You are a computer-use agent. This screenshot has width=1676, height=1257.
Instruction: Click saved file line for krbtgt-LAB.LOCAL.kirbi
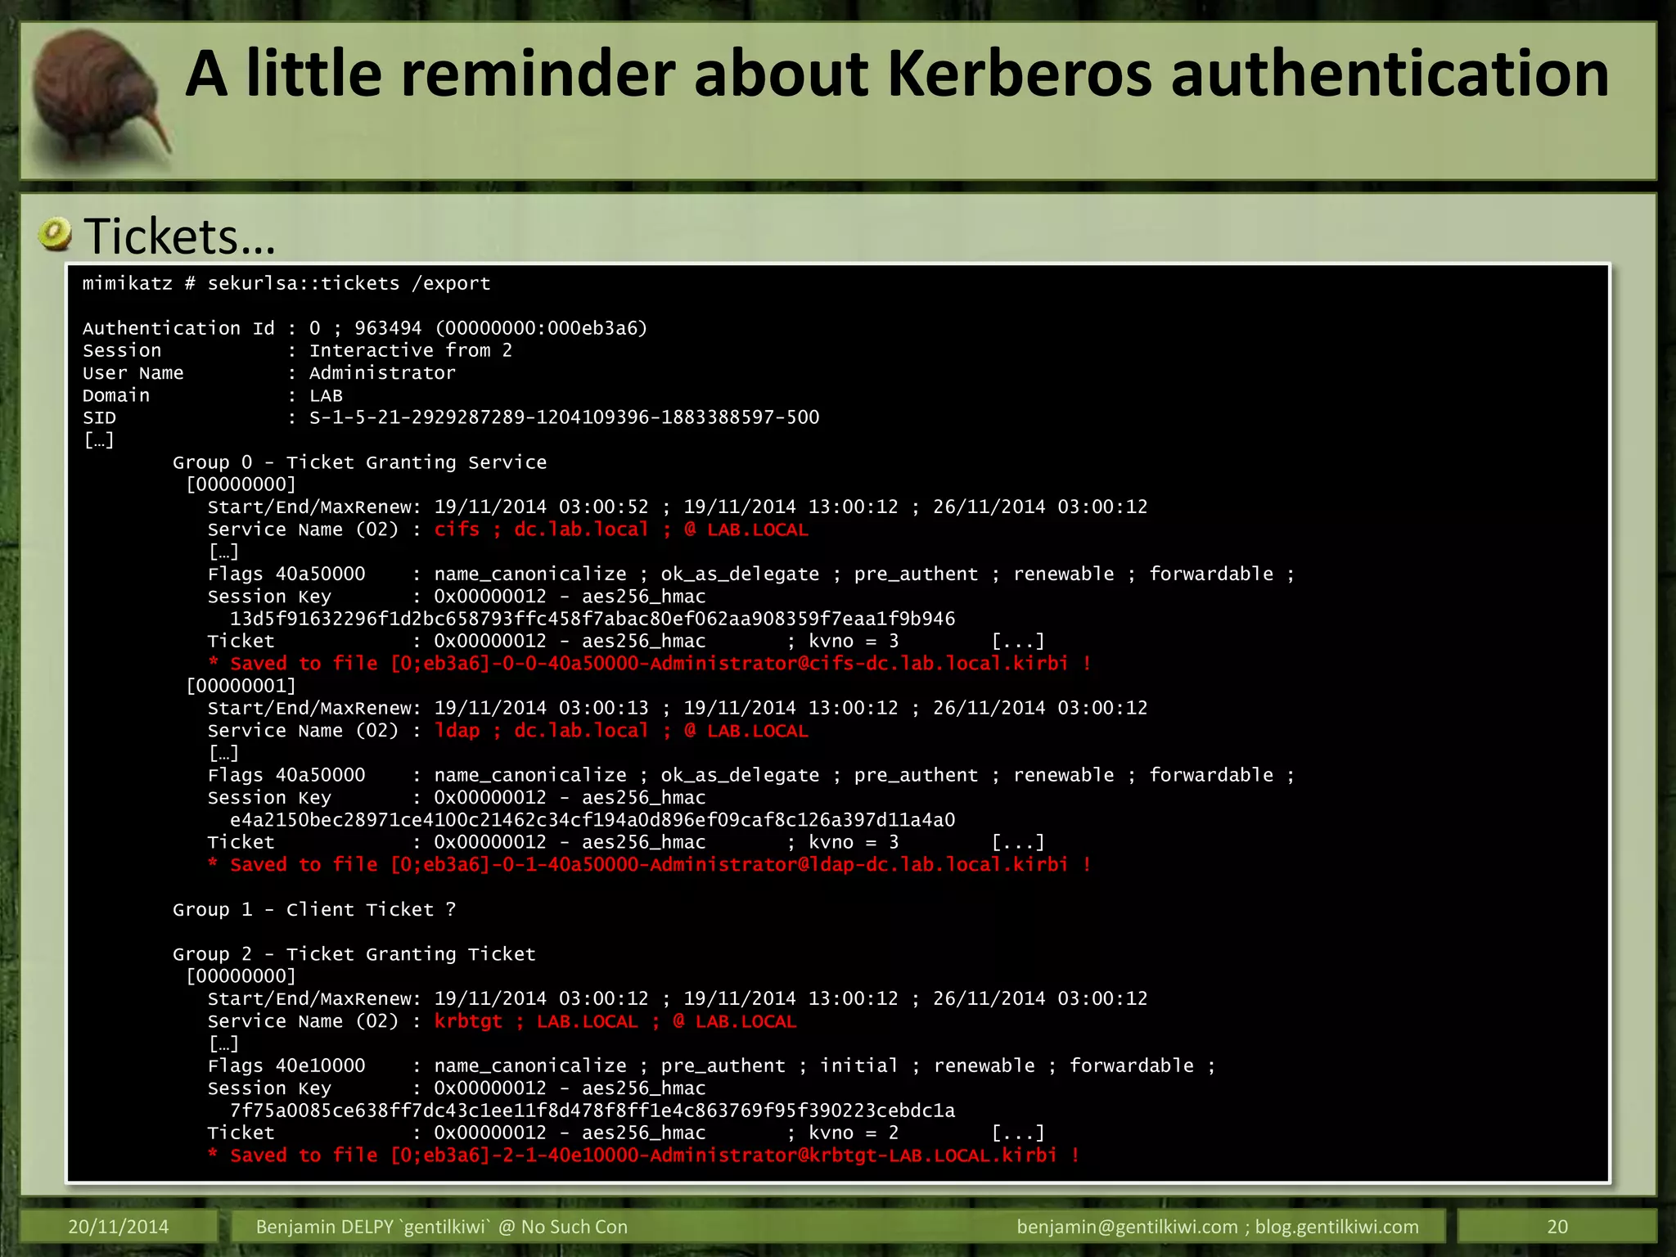(644, 1156)
